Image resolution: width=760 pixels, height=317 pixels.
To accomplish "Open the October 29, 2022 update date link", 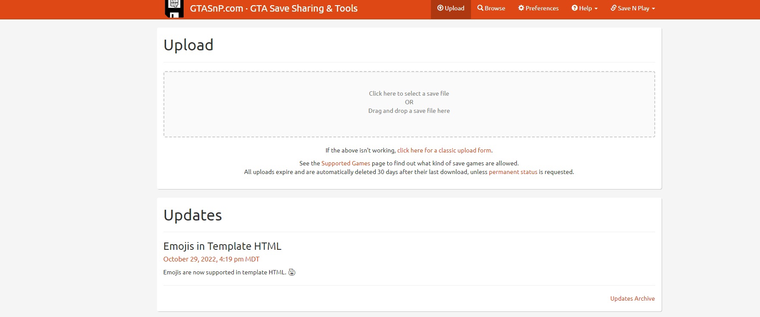I will pyautogui.click(x=211, y=259).
